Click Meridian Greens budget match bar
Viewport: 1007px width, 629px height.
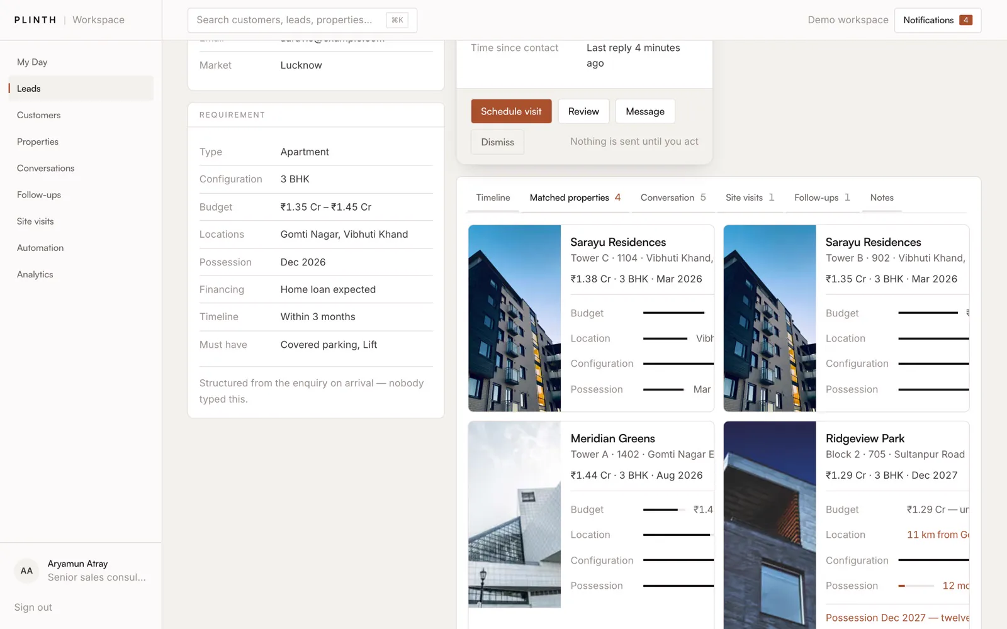[665, 509]
